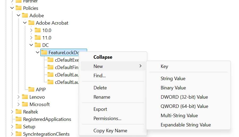Select the cDefaultExe key label

(x=67, y=60)
